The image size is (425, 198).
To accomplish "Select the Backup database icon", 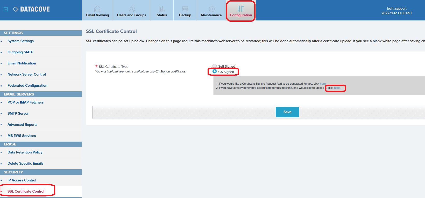I will pos(185,9).
